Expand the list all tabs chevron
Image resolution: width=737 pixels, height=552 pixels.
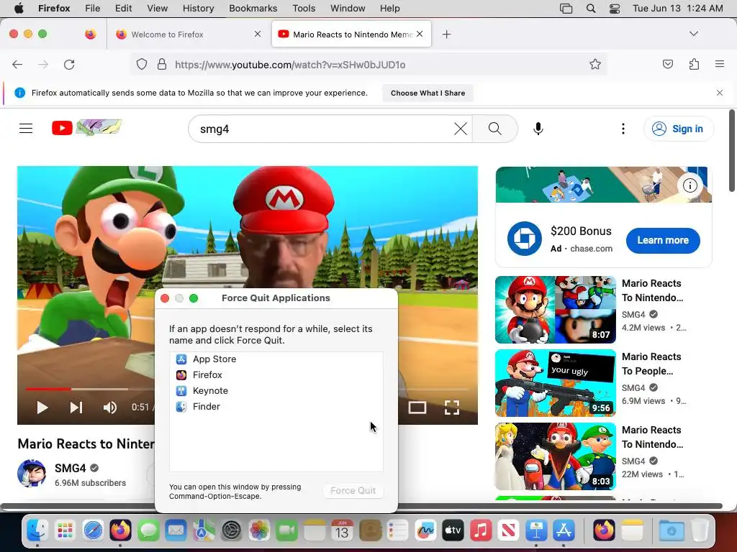(693, 34)
